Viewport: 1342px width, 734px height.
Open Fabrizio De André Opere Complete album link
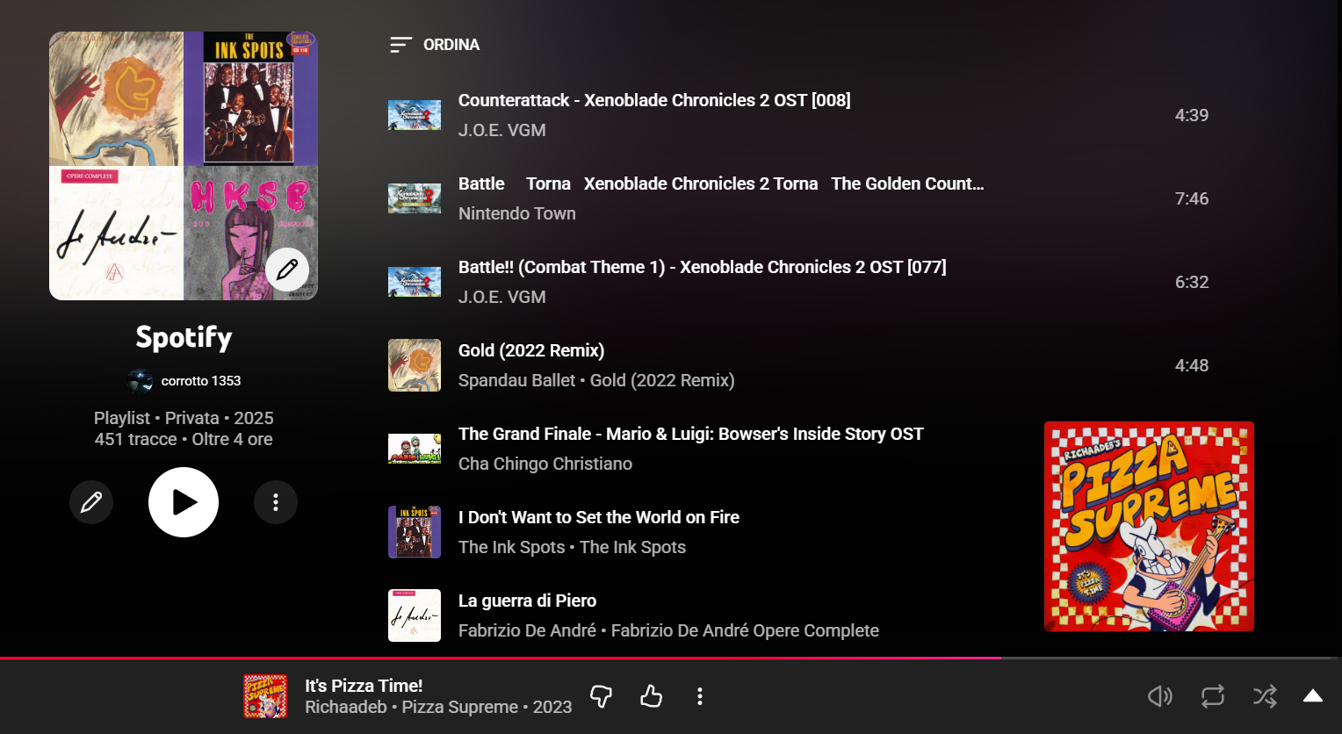[745, 630]
